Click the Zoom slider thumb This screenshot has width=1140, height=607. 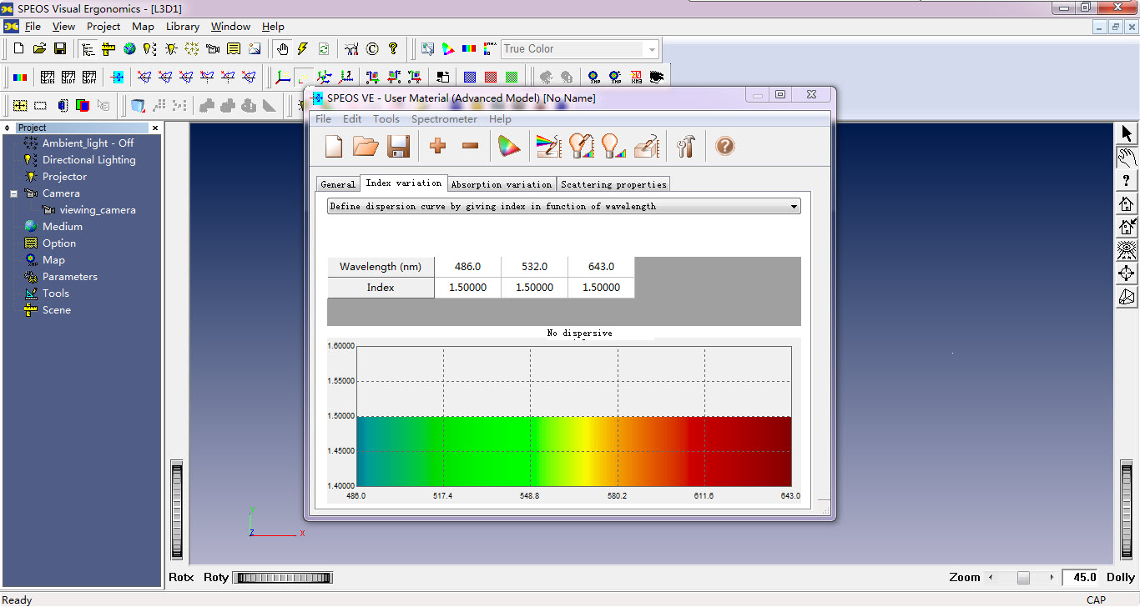pyautogui.click(x=1023, y=578)
